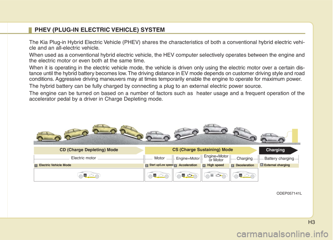This screenshot has height=240, width=334.
Task: Click the Electric Vehicle Mode caption
Action: pyautogui.click(x=55, y=165)
